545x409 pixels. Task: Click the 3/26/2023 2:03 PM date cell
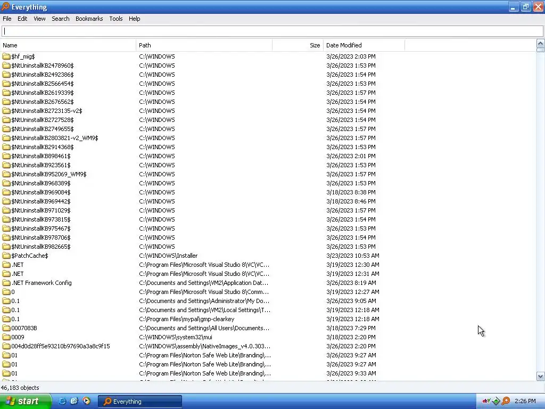point(351,56)
